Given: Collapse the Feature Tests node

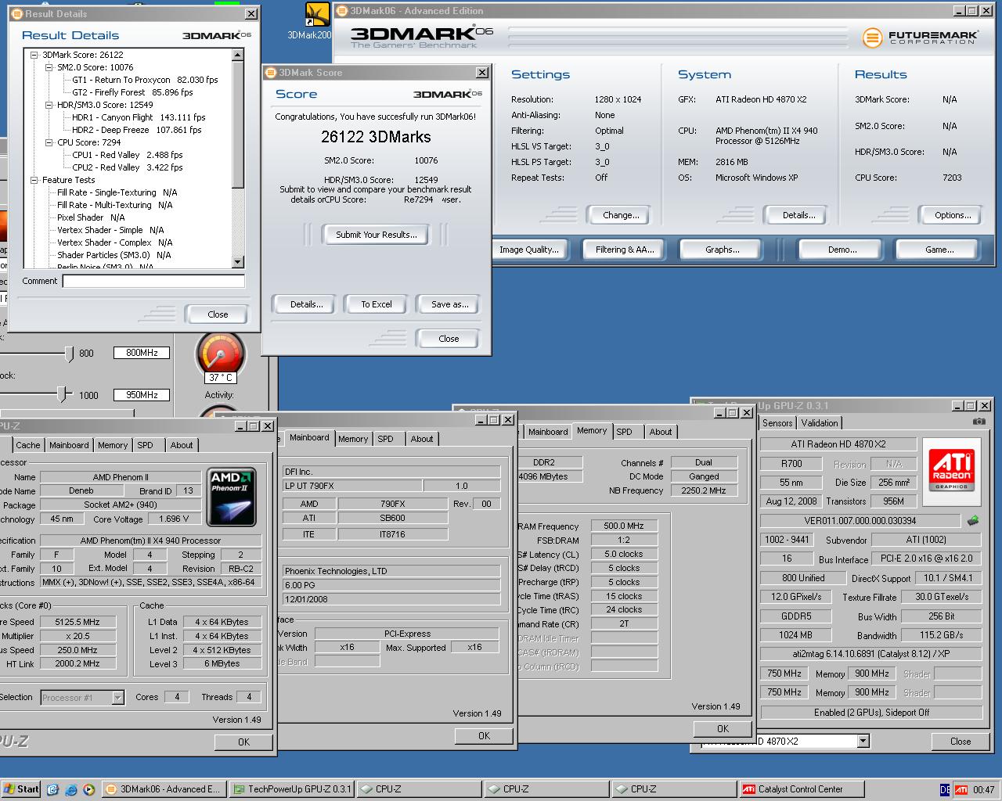Looking at the screenshot, I should (34, 180).
